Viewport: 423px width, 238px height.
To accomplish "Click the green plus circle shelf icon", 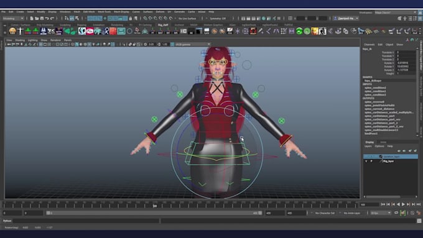I will click(x=307, y=31).
